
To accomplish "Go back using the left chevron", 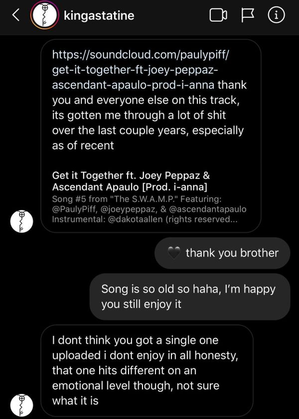I will 15,16.
